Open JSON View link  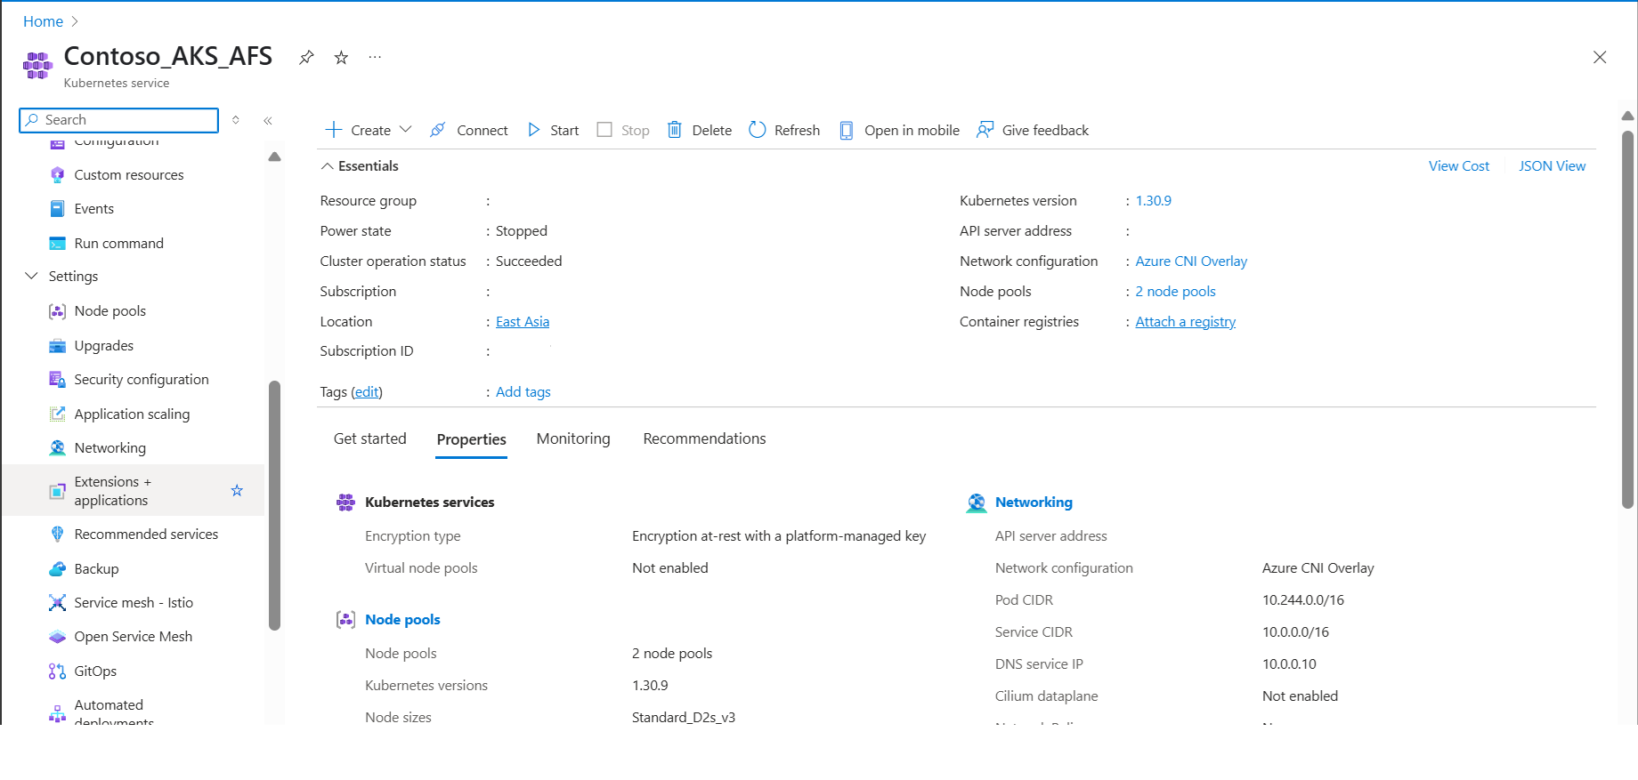1552,166
